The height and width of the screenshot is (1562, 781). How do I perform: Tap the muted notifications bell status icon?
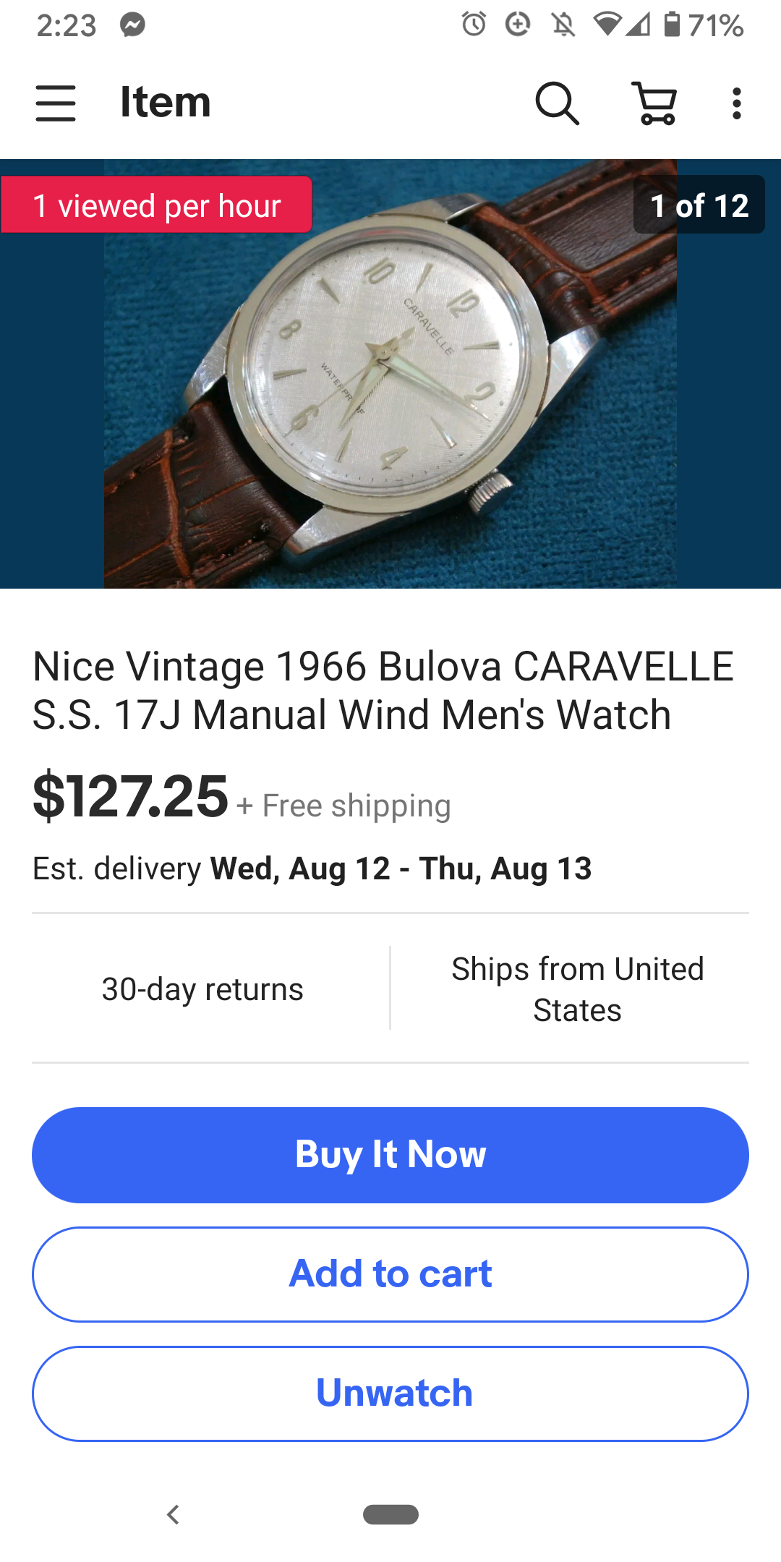coord(563,25)
